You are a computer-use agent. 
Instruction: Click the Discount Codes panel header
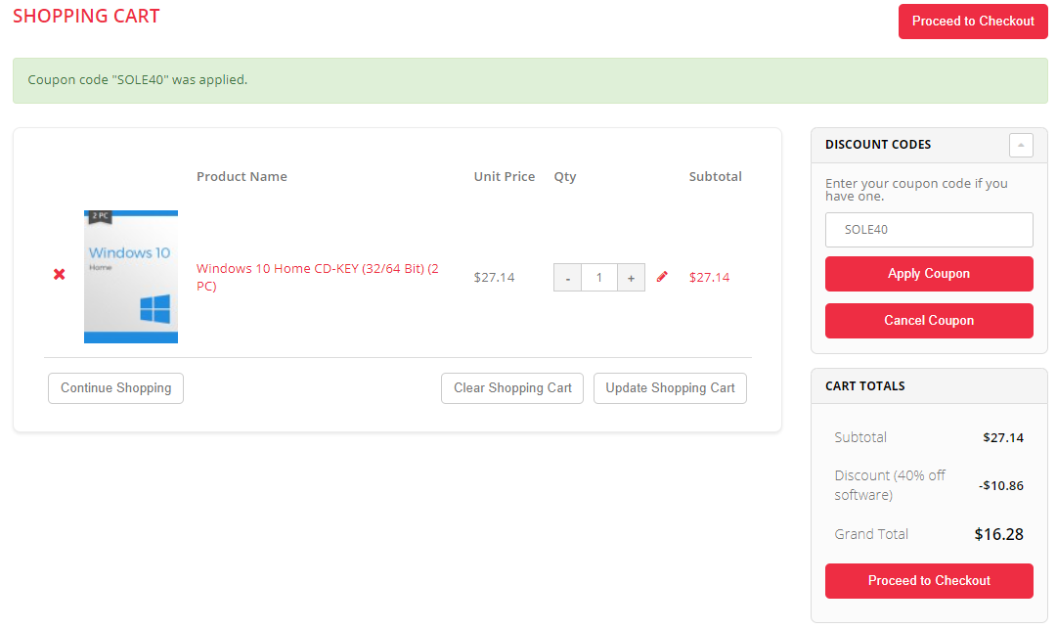878,145
